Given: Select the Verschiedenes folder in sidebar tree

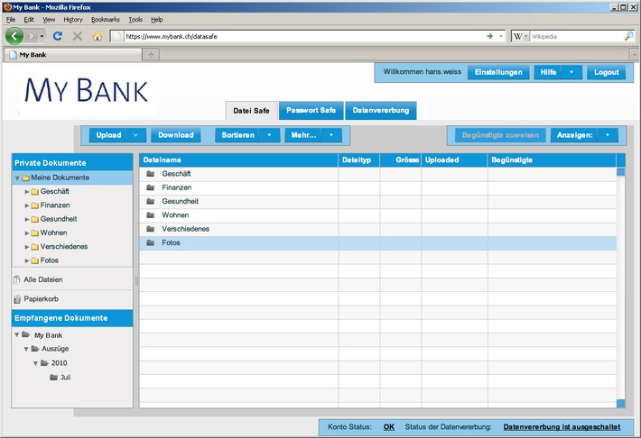Looking at the screenshot, I should tap(64, 247).
